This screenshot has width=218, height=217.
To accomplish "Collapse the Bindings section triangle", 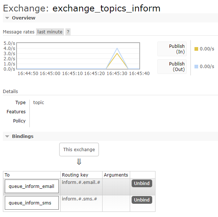I will pos(7,136).
